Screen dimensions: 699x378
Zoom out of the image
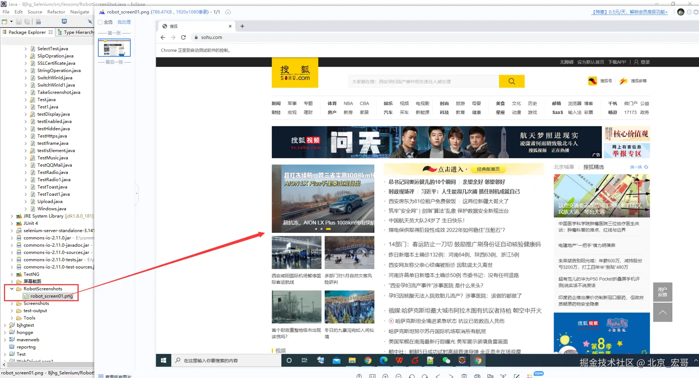point(399,376)
